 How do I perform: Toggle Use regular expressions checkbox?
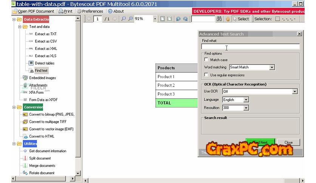point(206,75)
